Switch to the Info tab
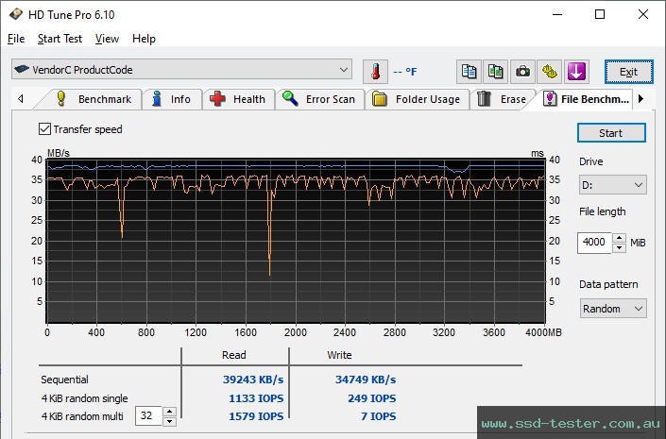The width and height of the screenshot is (666, 439). [x=172, y=99]
